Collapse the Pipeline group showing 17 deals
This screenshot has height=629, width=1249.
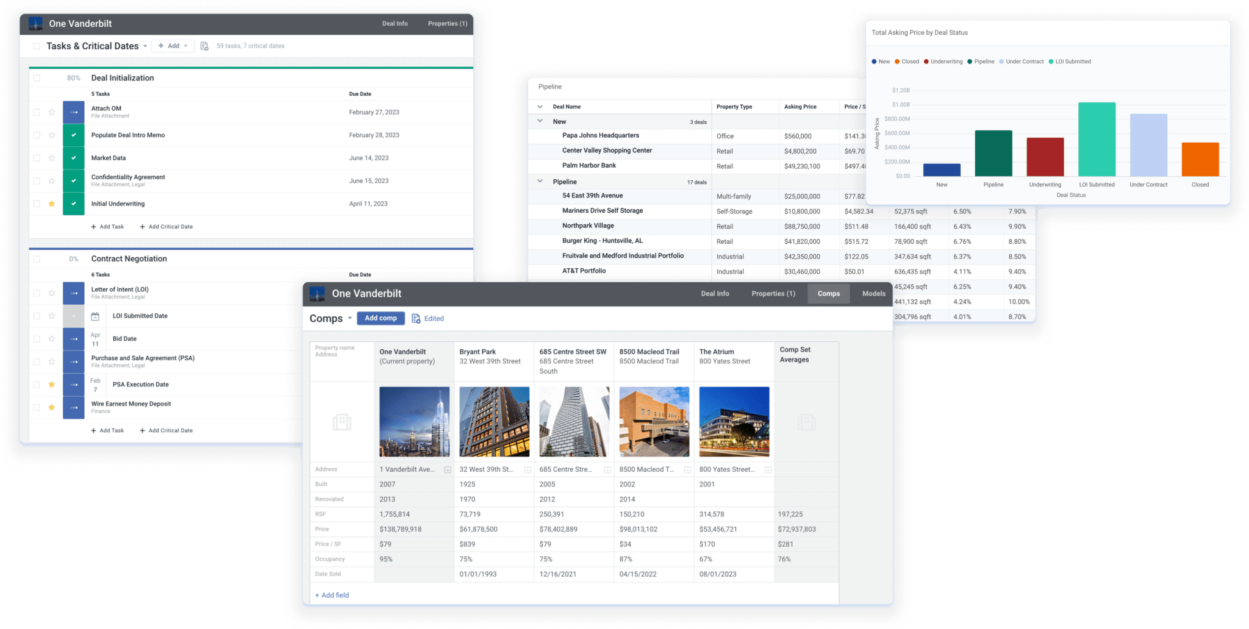pos(539,181)
